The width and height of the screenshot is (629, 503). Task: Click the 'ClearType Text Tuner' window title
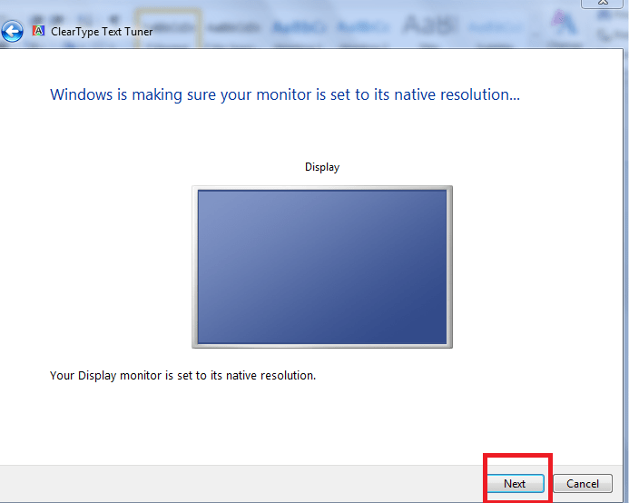point(102,32)
